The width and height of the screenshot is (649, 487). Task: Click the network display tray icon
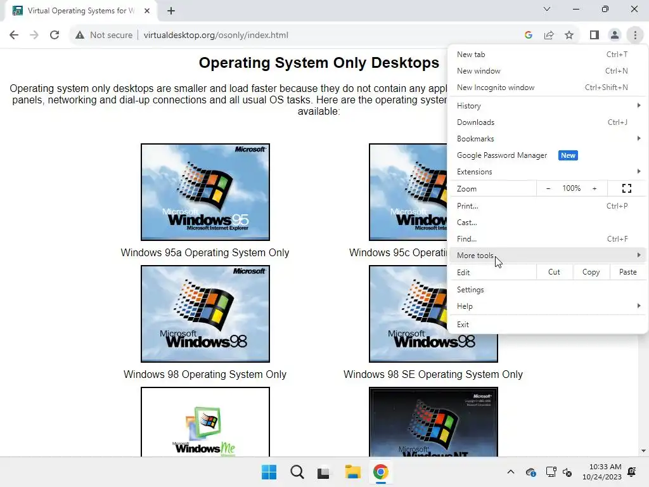tap(551, 472)
